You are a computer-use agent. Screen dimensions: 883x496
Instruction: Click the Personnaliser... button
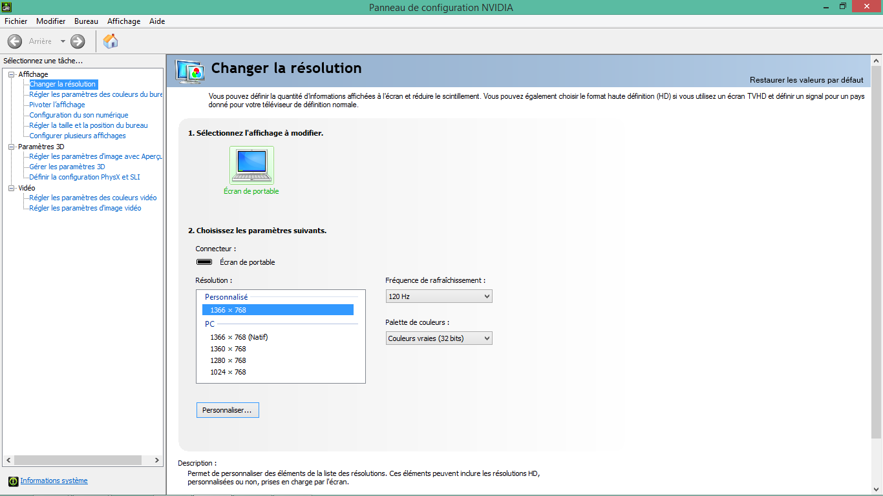point(228,410)
